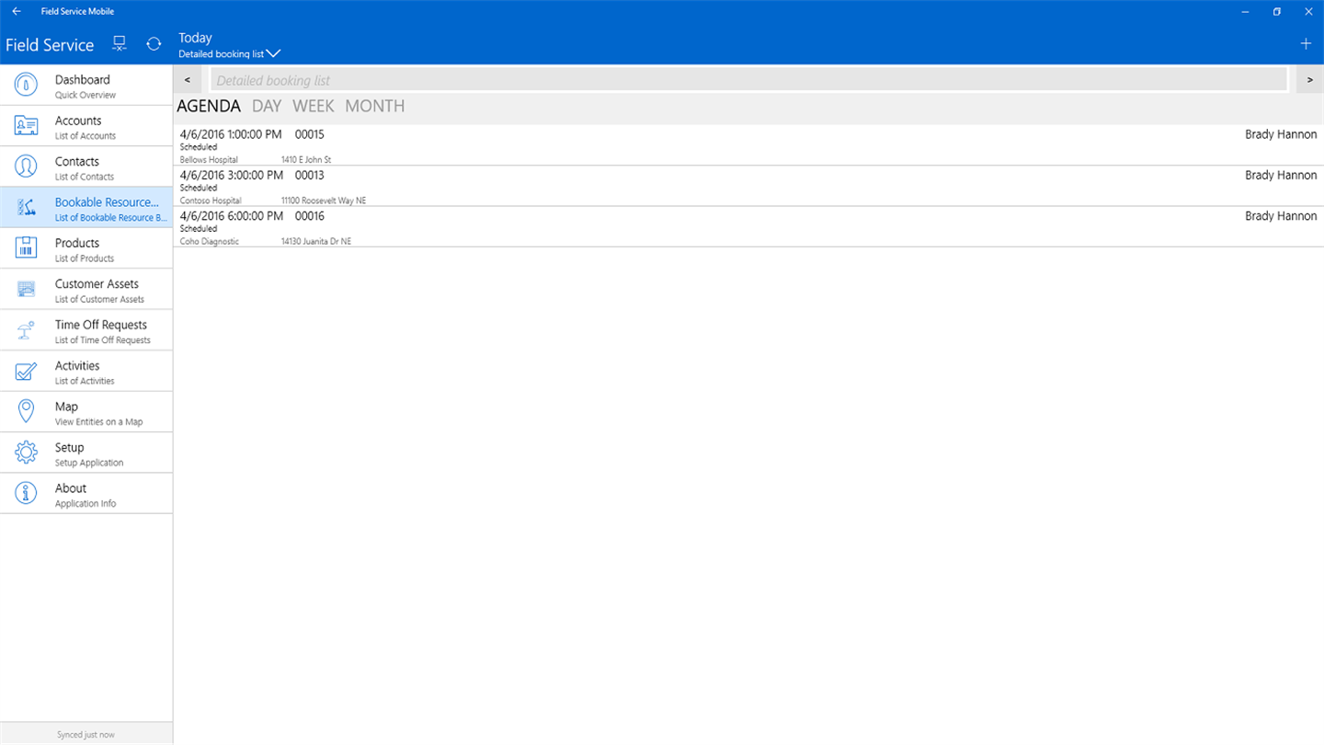
Task: Add new booking with plus icon
Action: coord(1306,44)
